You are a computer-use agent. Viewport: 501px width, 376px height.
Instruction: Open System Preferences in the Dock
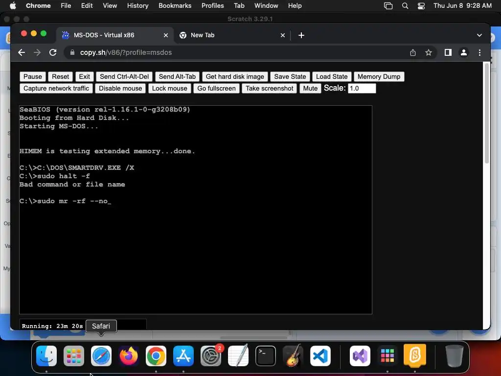click(211, 356)
